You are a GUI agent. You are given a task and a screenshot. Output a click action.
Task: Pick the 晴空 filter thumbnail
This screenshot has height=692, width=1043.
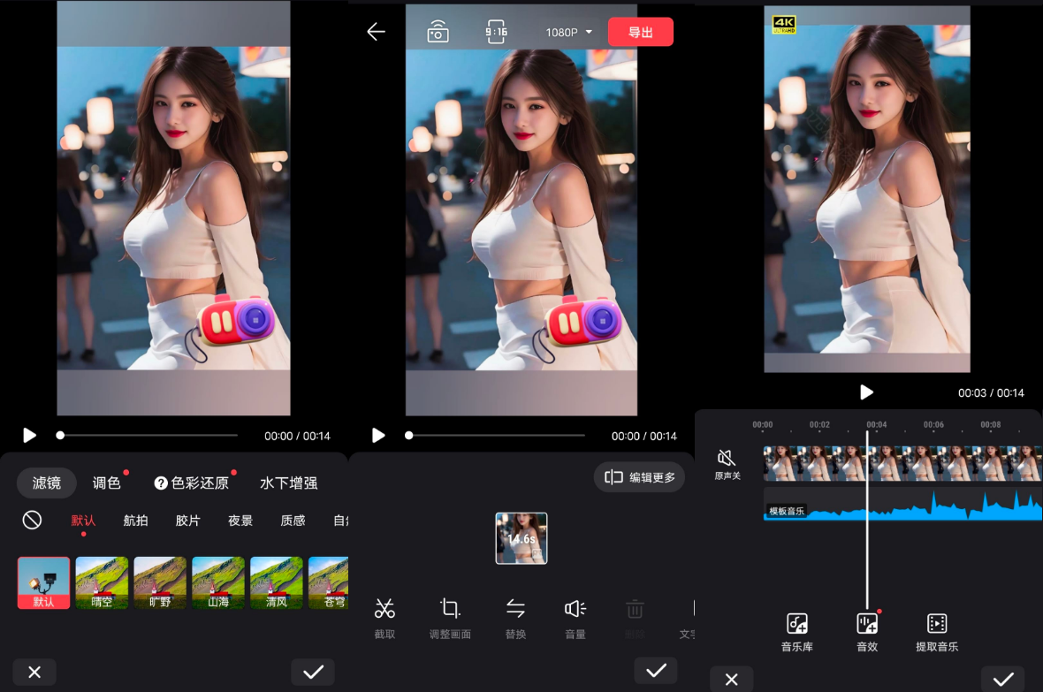(102, 582)
